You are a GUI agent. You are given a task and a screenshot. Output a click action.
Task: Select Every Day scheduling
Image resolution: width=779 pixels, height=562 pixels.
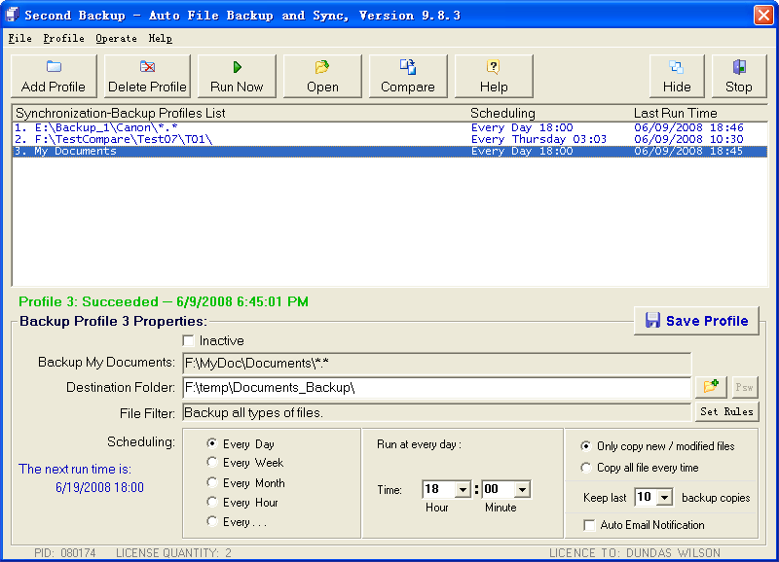pos(212,443)
